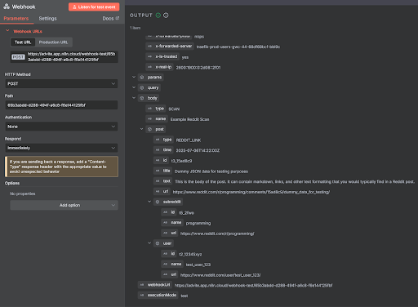Click string type icon beside post title
This screenshot has width=418, height=307.
coord(158,171)
